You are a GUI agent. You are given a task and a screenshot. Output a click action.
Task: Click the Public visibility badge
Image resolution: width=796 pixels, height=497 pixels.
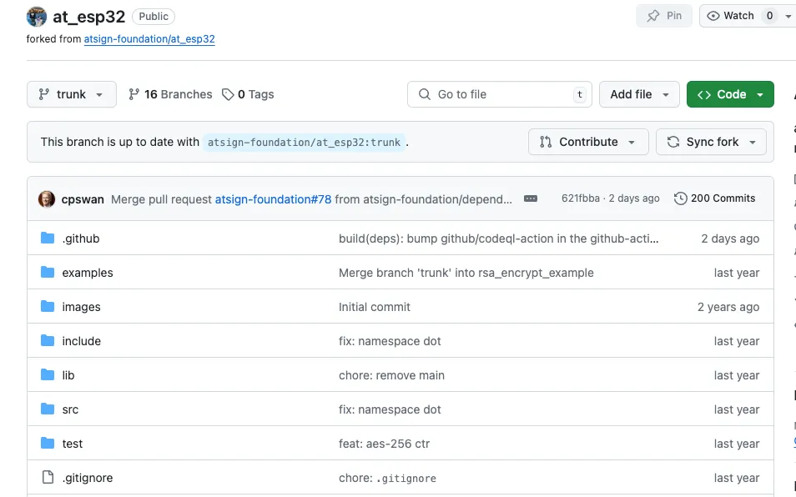pos(154,17)
